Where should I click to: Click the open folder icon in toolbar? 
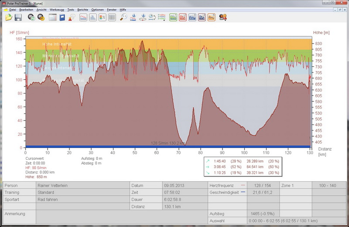tap(9, 17)
